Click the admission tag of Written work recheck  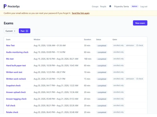click(x=130, y=79)
